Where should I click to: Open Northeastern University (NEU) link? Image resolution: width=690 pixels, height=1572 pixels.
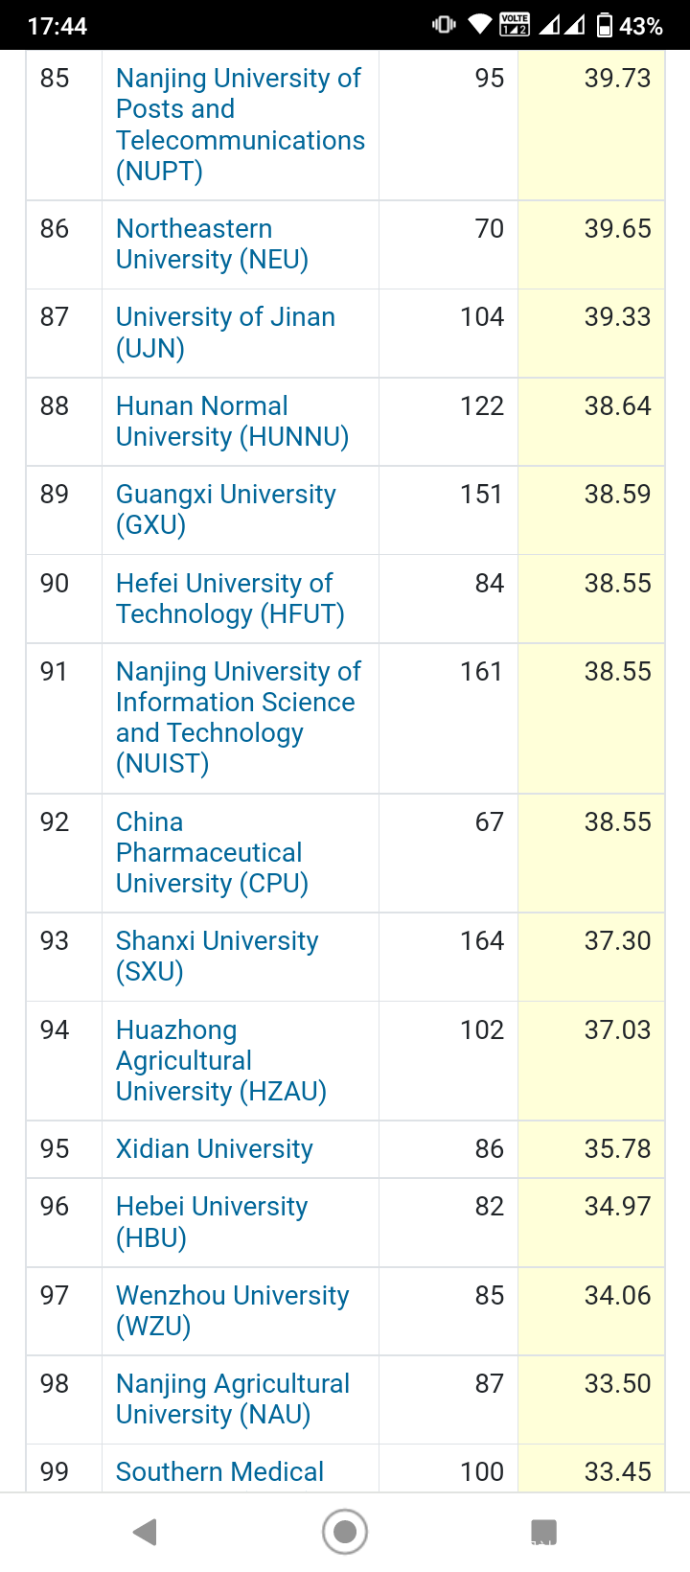(212, 244)
